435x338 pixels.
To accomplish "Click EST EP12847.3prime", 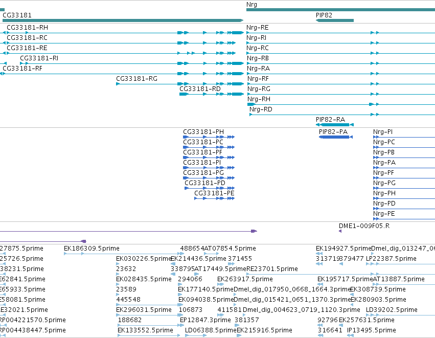I will point(205,320).
